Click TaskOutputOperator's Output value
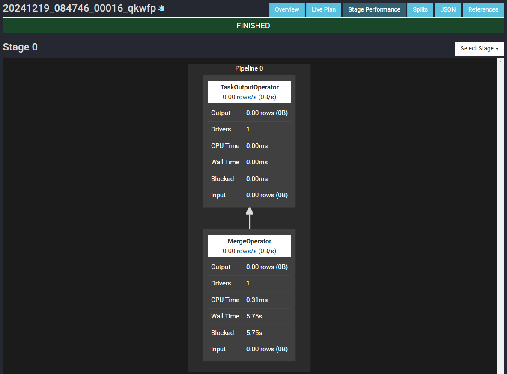The width and height of the screenshot is (507, 374). tap(267, 113)
